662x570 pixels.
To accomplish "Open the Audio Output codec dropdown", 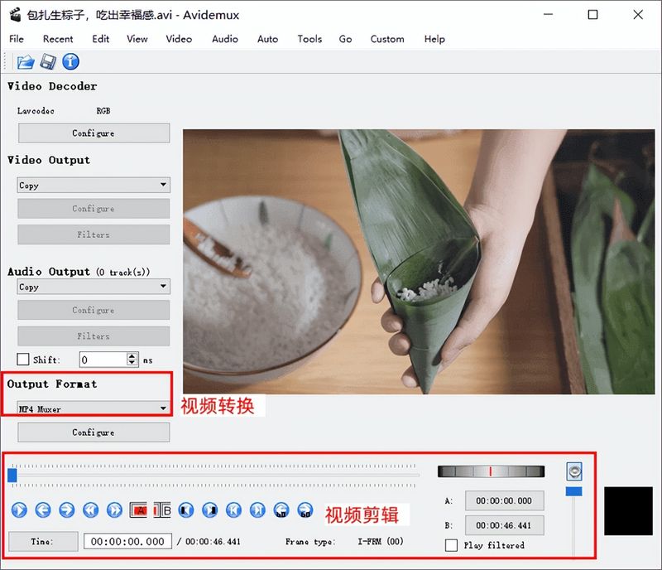I will 94,287.
